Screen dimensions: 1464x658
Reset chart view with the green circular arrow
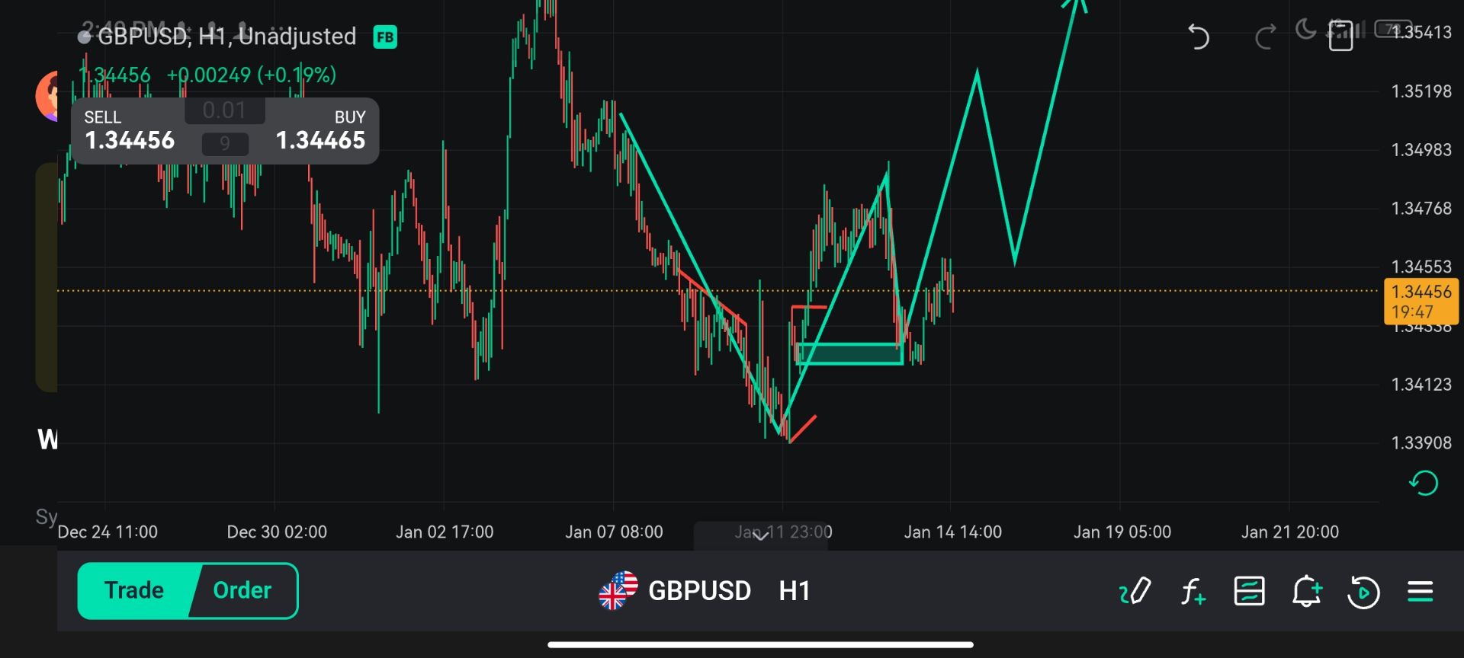point(1423,483)
